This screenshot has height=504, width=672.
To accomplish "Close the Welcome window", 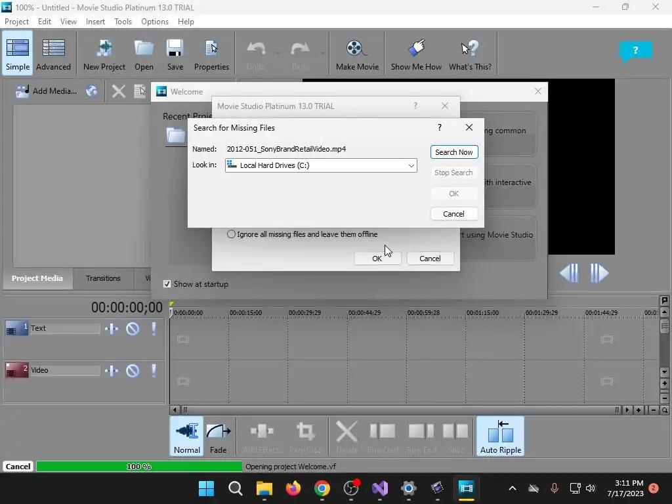I will (x=538, y=91).
